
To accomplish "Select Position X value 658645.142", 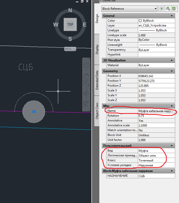I will pos(157,76).
